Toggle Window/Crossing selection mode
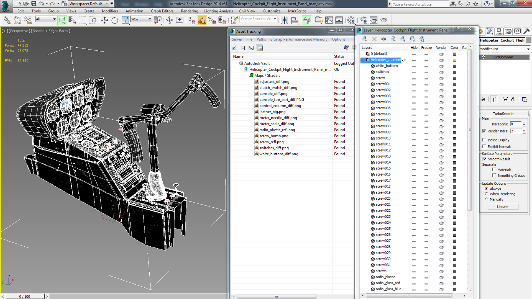The image size is (532, 299). [93, 20]
